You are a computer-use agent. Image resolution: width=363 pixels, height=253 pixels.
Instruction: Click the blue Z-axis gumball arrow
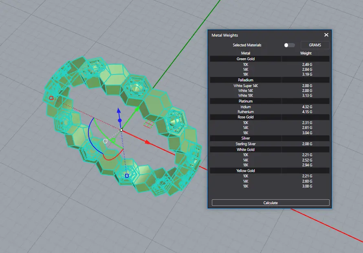coord(119,110)
